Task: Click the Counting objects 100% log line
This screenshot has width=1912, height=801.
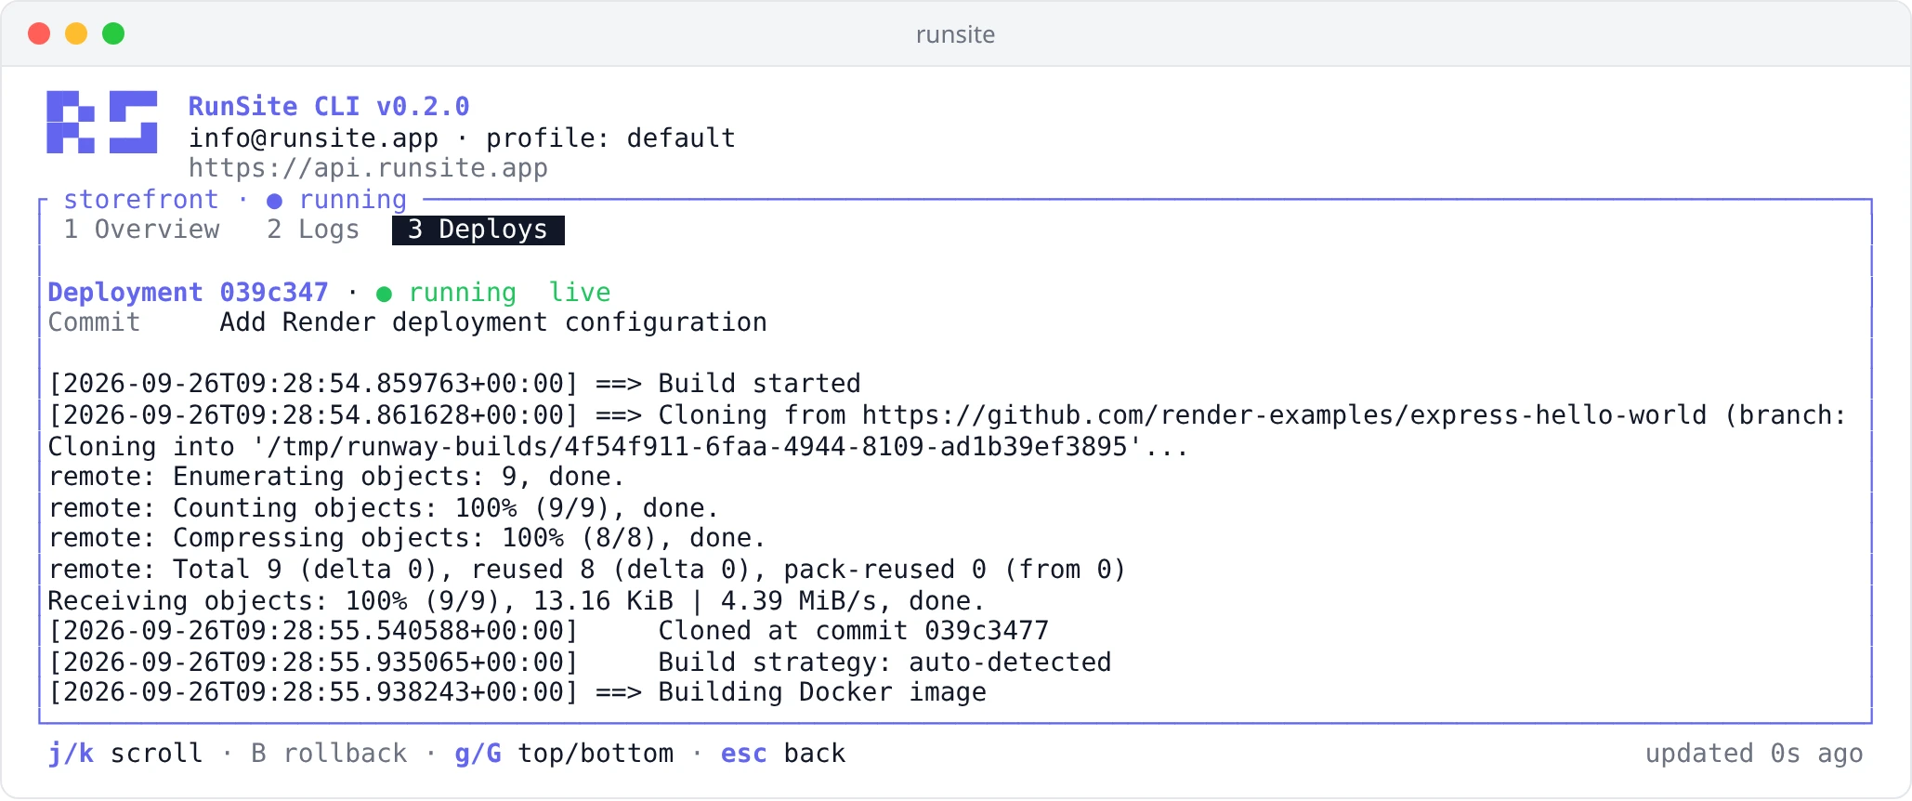Action: click(384, 508)
